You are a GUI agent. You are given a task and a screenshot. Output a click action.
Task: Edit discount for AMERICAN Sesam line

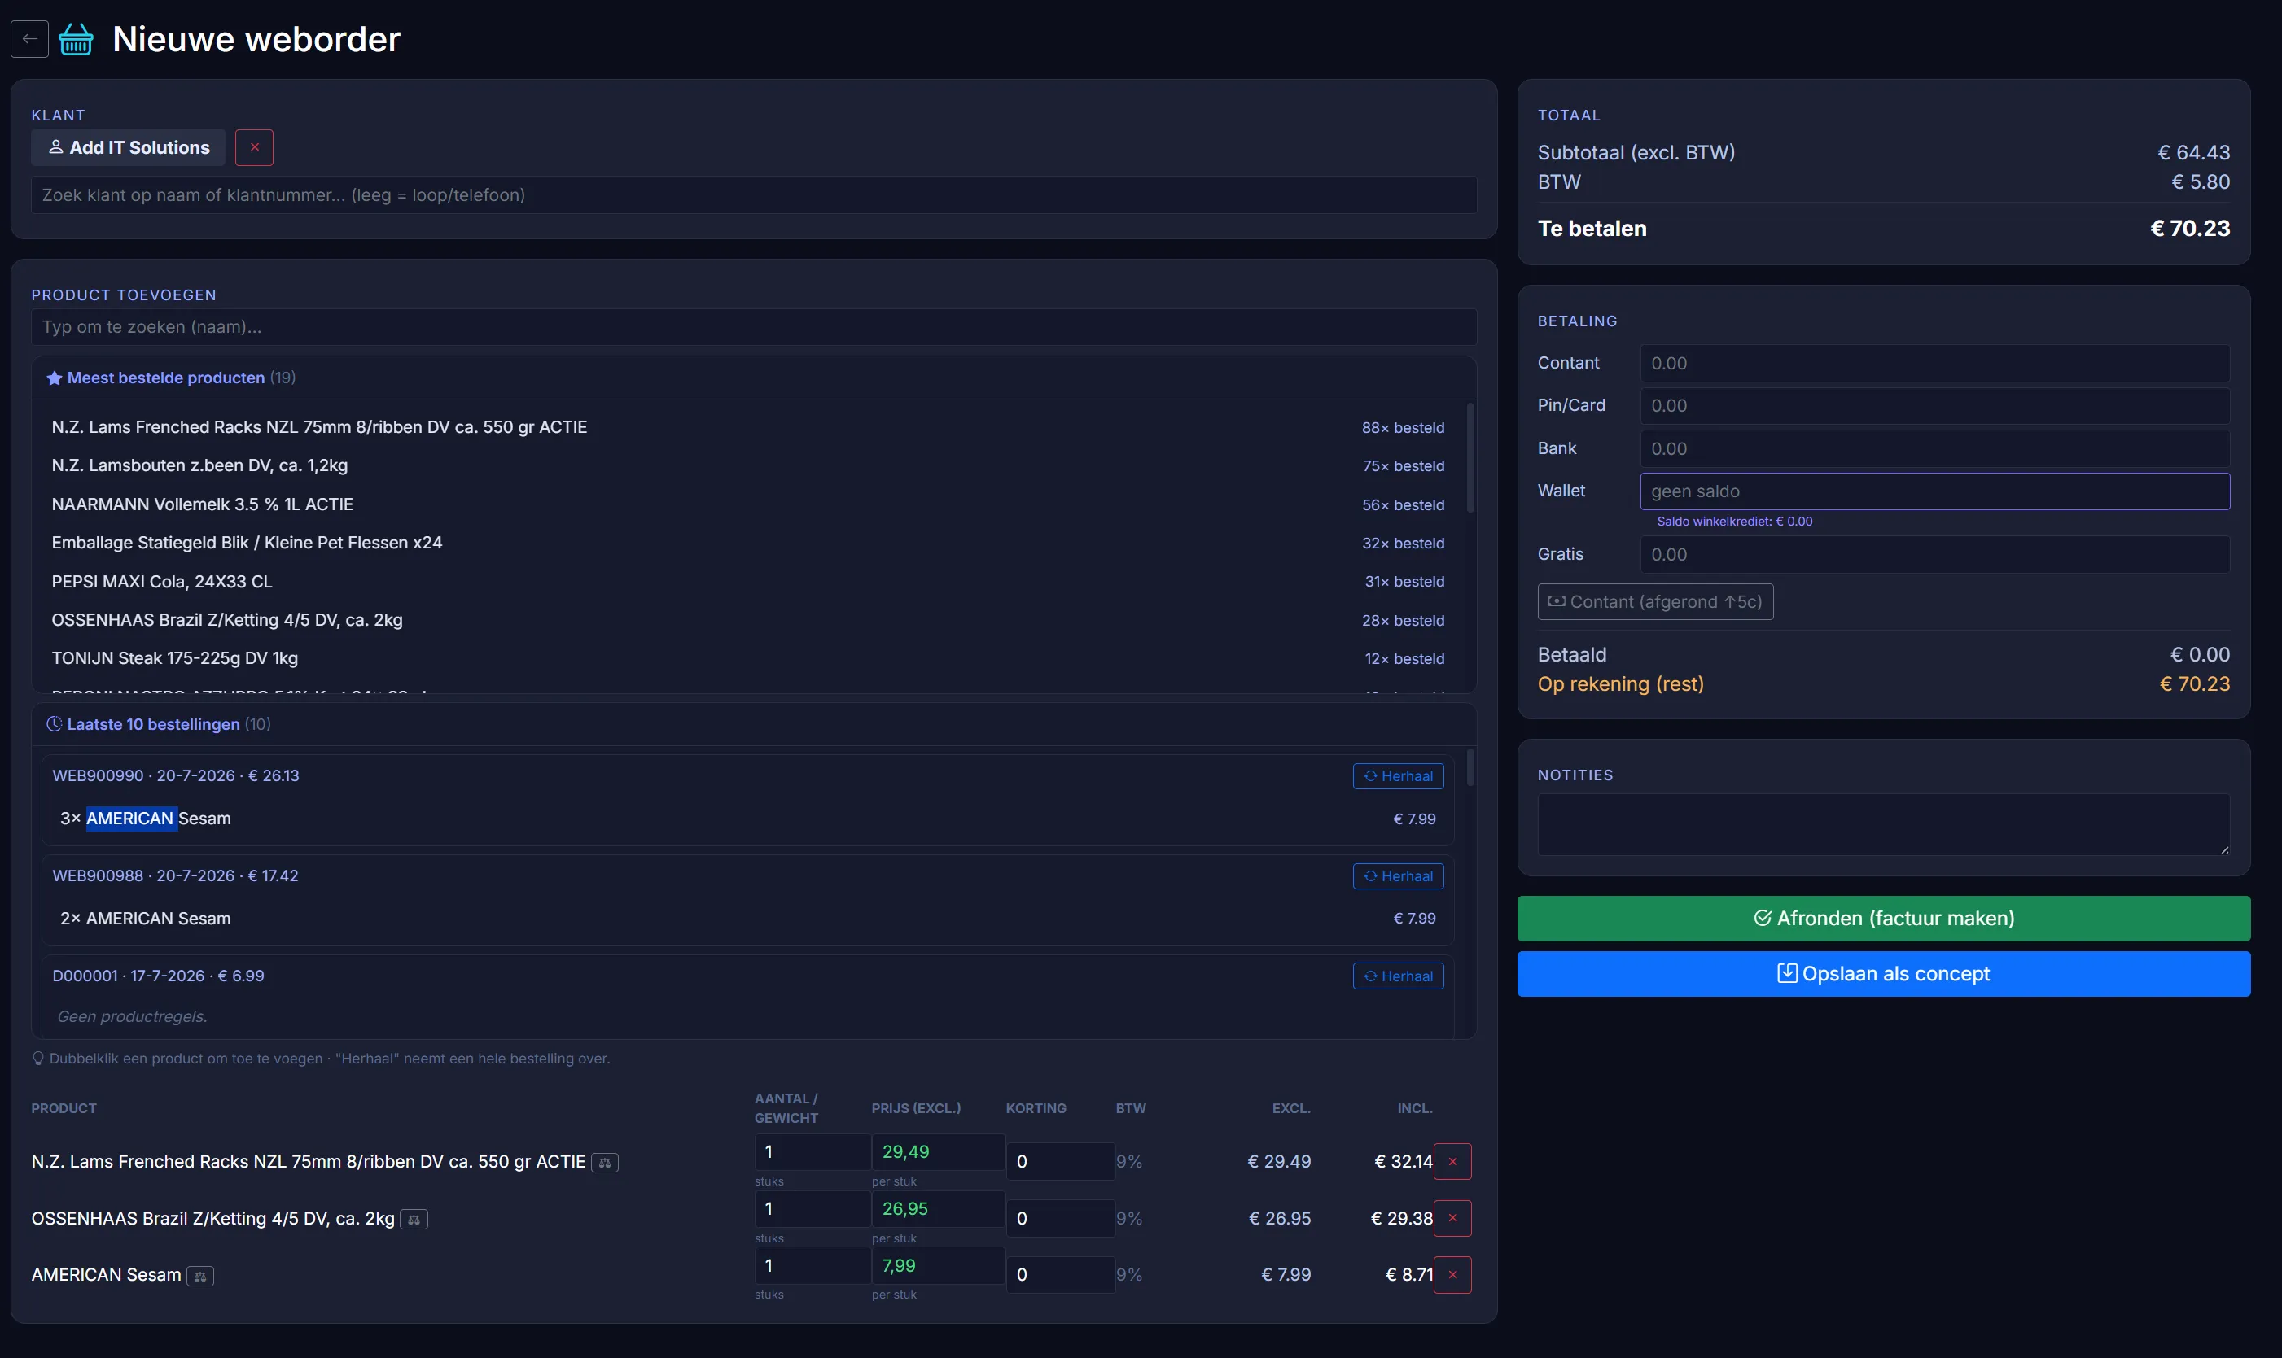(1060, 1275)
